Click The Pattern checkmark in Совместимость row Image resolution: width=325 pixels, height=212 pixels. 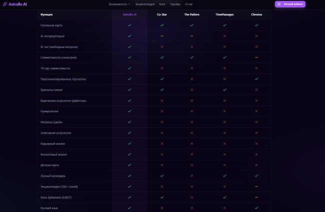(x=191, y=57)
